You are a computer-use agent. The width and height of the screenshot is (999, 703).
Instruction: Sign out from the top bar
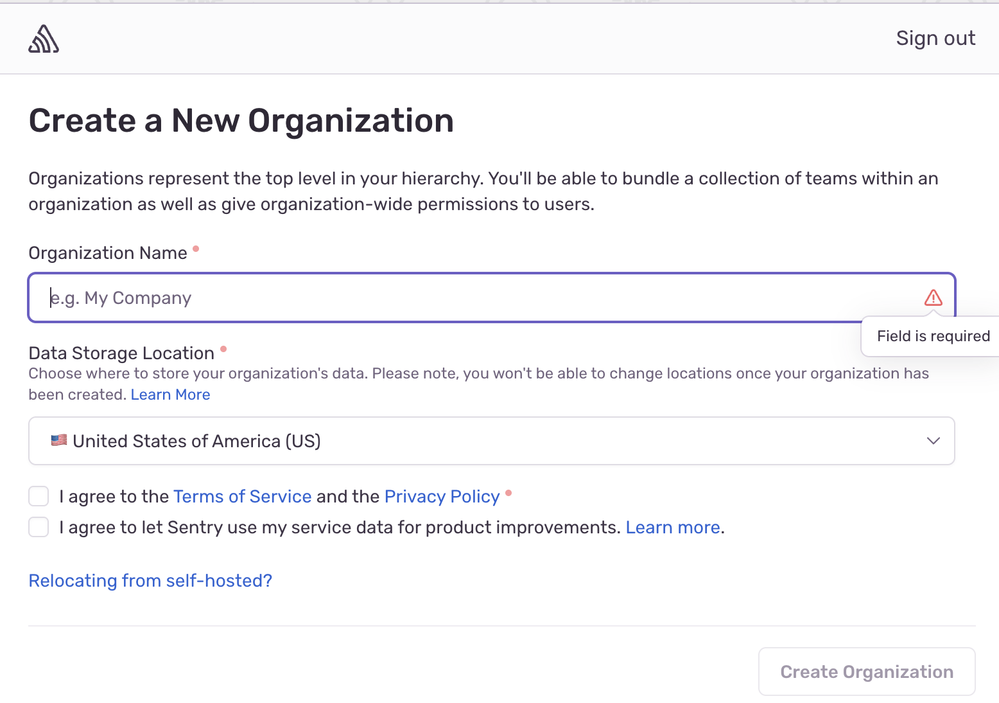(x=935, y=39)
